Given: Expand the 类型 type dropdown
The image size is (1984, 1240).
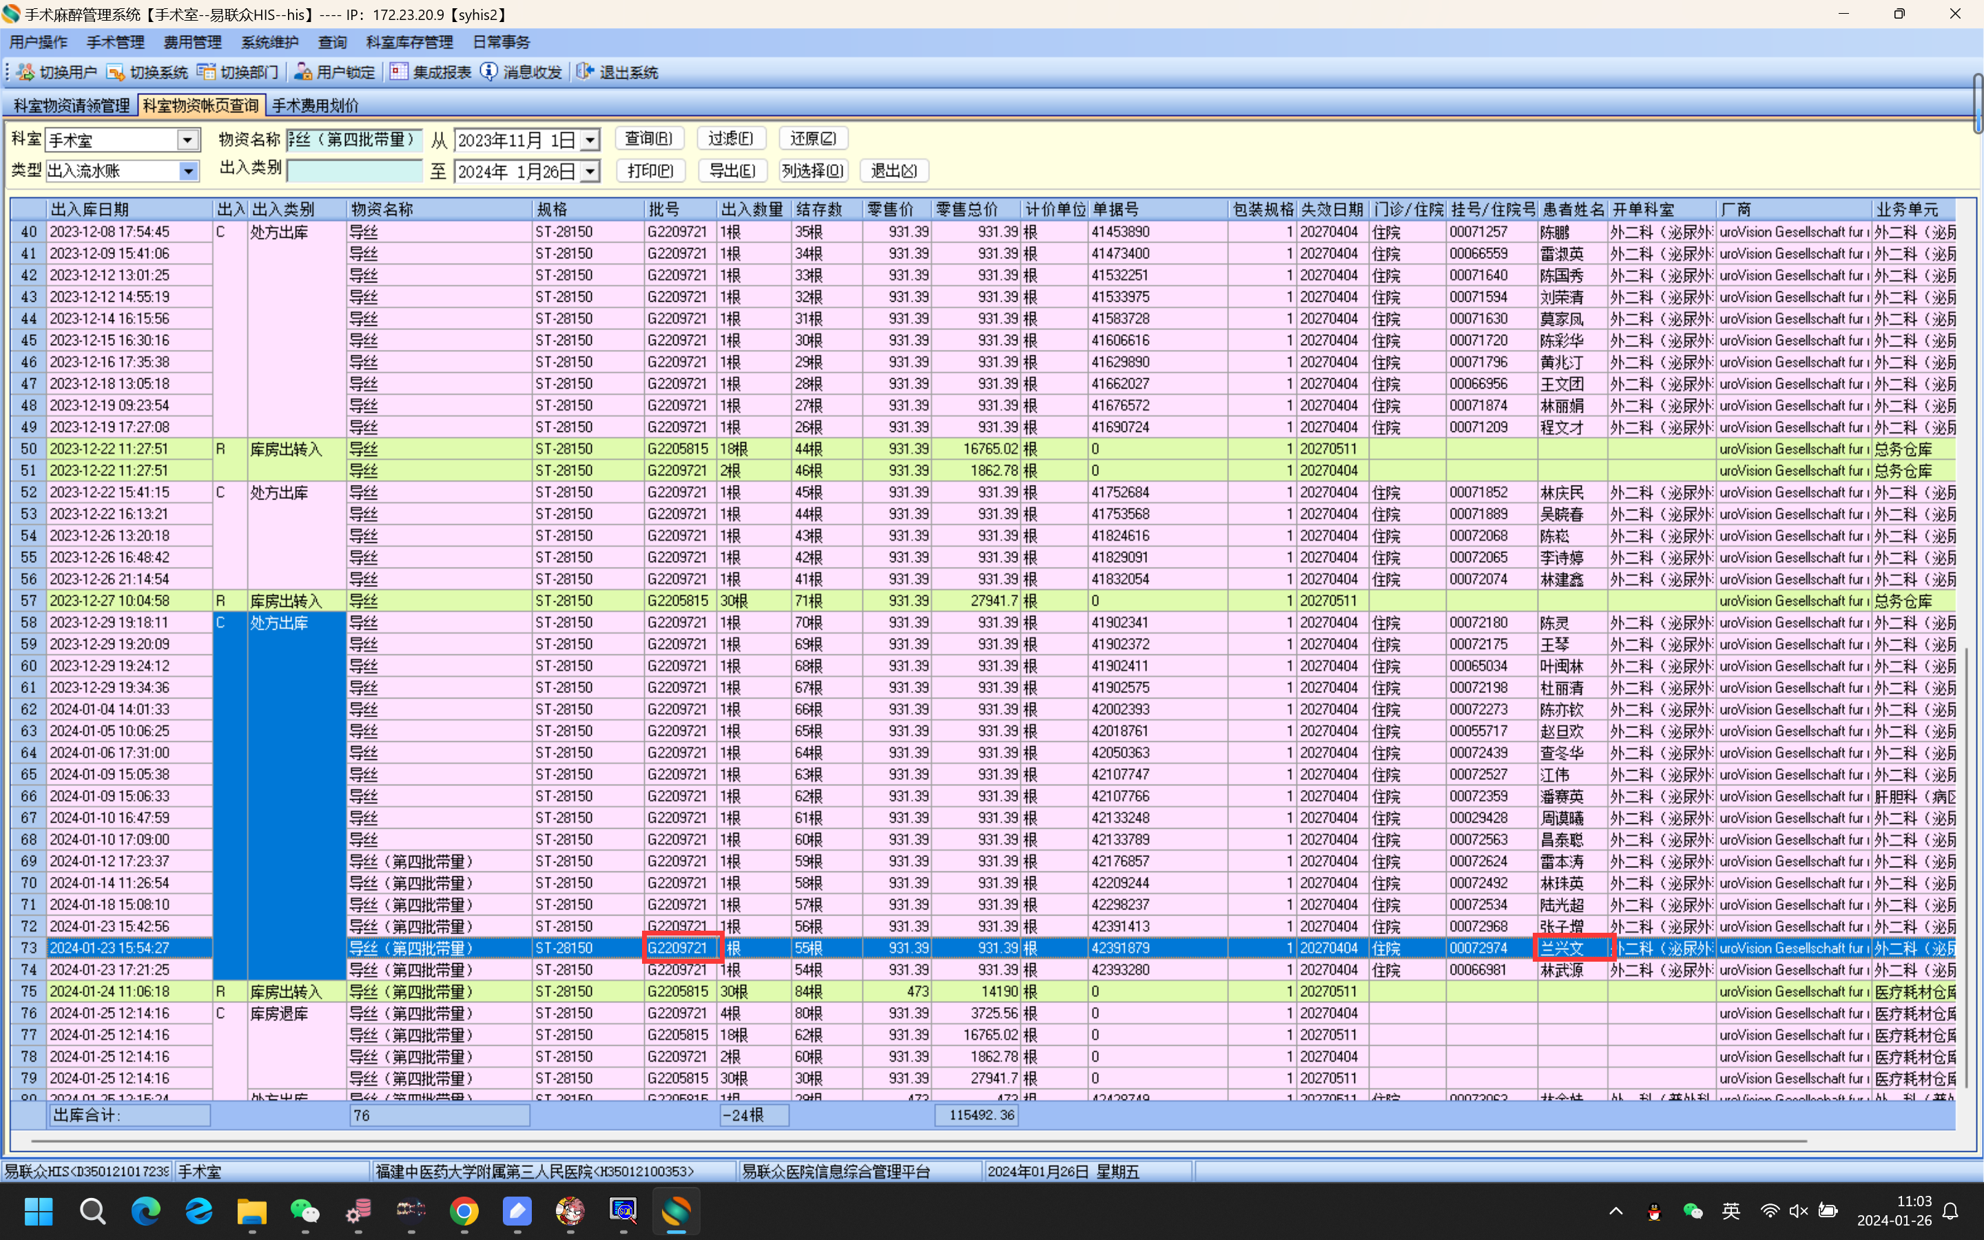Looking at the screenshot, I should [188, 172].
